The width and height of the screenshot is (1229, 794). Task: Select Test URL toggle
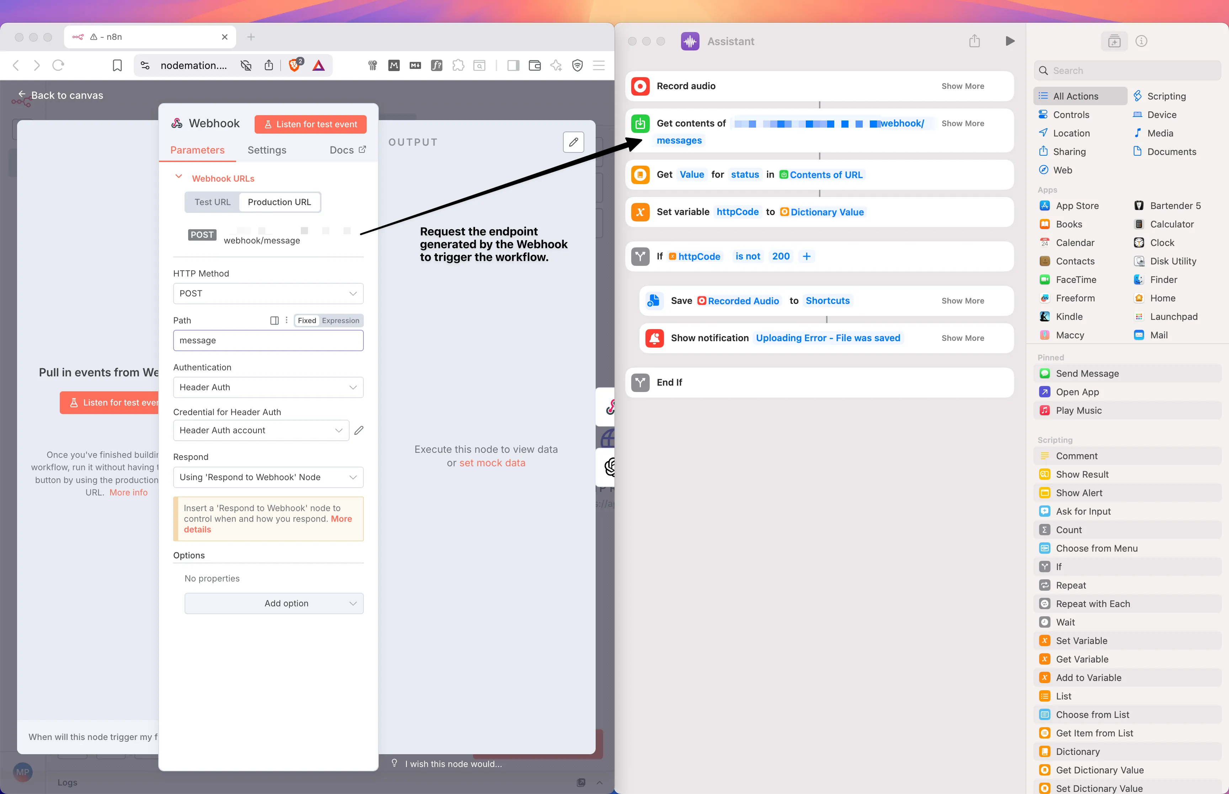point(213,202)
